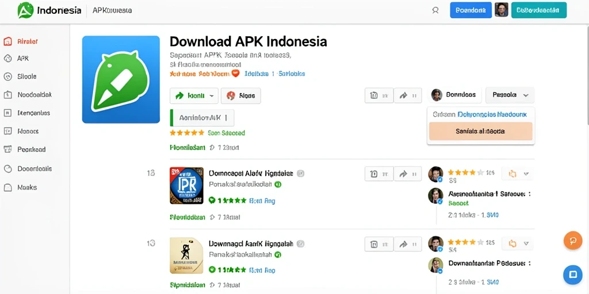Click save icon beside the Bonmdoas button

tap(379, 96)
